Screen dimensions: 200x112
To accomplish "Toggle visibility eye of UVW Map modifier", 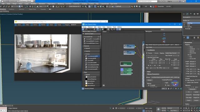I will (x=184, y=23).
